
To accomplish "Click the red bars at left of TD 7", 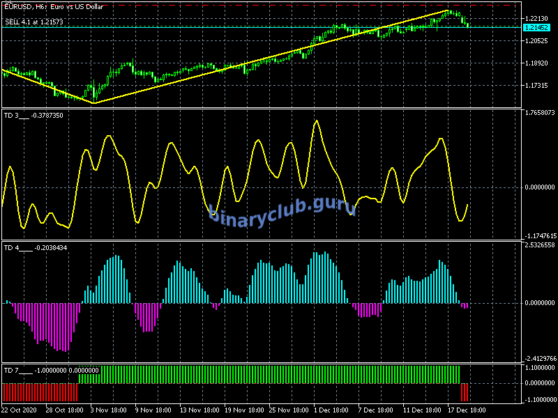I will click(x=38, y=392).
